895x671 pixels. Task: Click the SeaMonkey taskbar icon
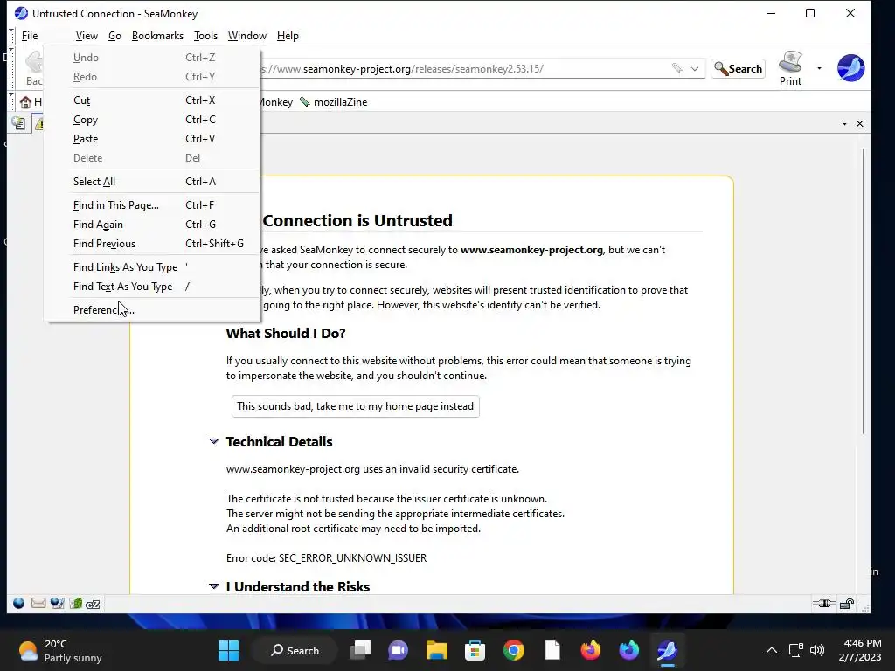point(667,650)
